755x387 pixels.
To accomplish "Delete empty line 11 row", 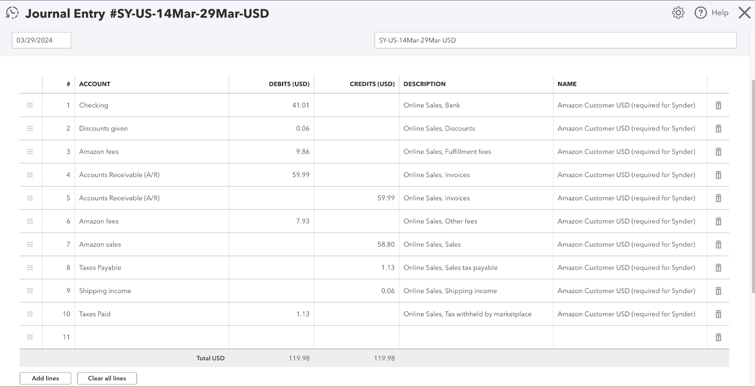I will click(718, 337).
